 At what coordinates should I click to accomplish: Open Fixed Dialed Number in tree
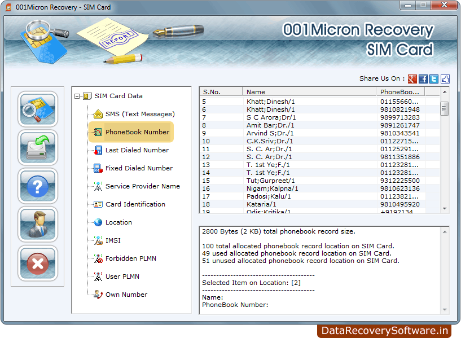(139, 168)
